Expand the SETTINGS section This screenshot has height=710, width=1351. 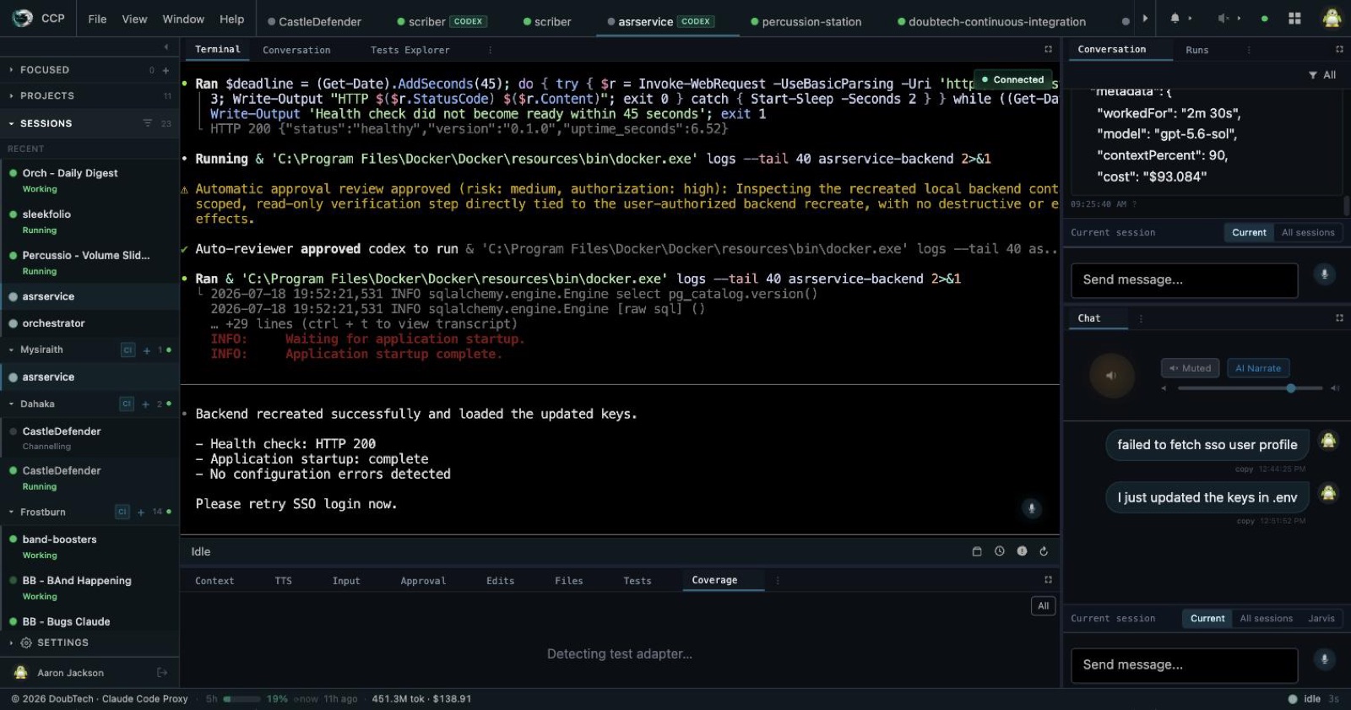click(x=54, y=642)
